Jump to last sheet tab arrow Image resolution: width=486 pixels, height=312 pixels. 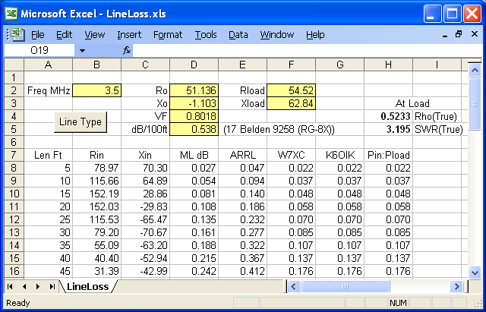click(x=52, y=286)
